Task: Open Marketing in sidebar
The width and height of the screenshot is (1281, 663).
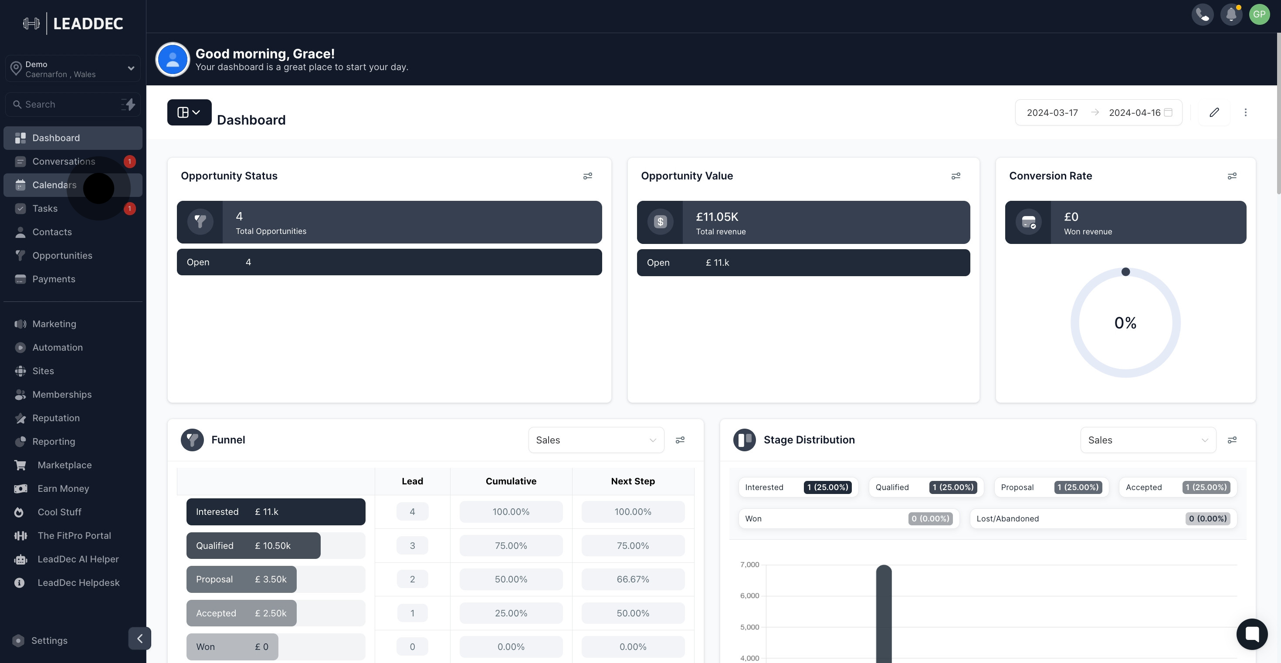Action: pos(73,324)
